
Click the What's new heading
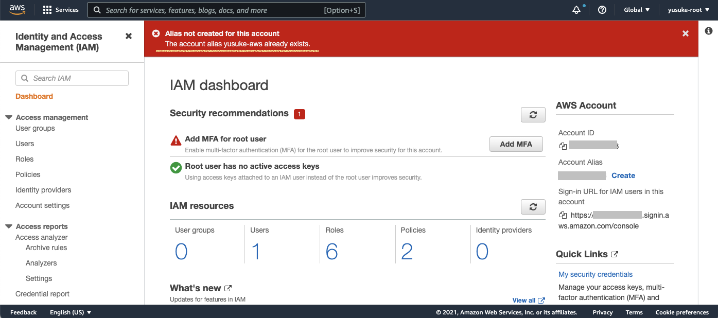[x=196, y=288]
